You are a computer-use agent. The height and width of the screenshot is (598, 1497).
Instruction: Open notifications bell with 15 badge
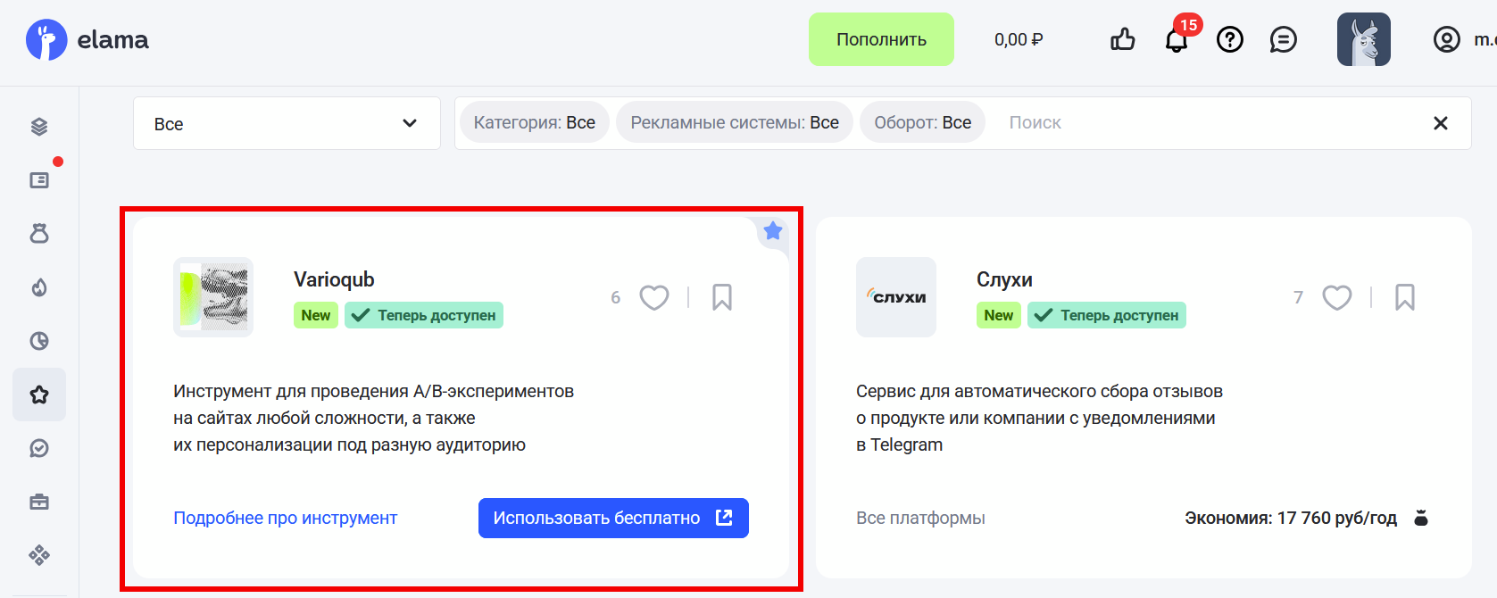1177,40
